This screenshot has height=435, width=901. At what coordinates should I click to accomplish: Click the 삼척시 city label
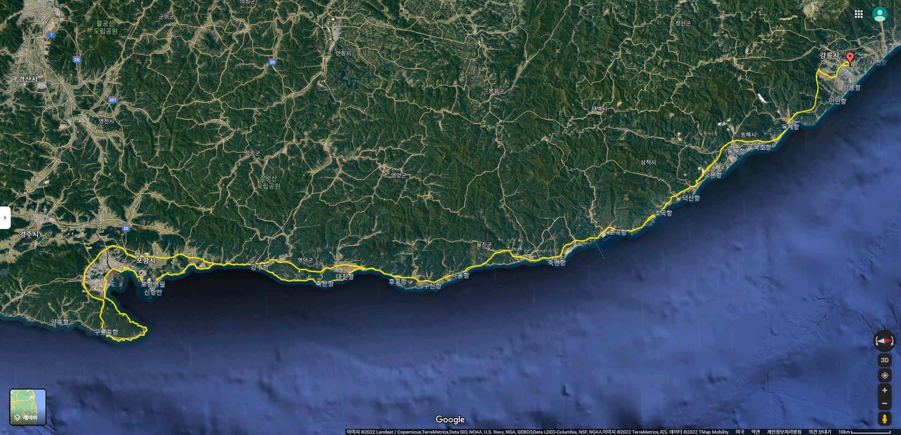coord(648,162)
